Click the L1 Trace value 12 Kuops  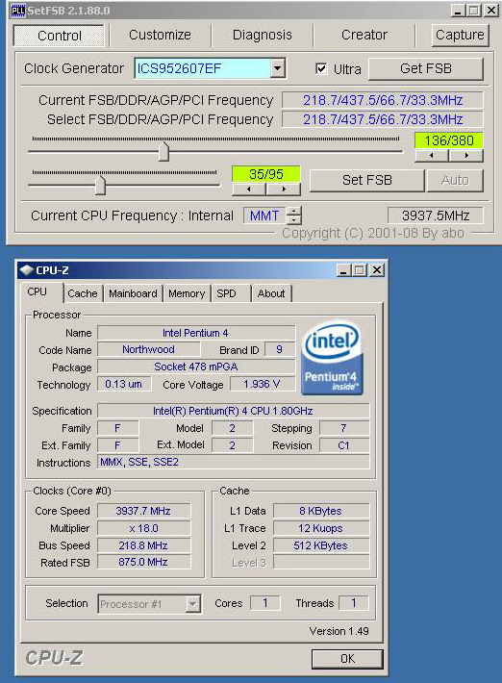[320, 528]
